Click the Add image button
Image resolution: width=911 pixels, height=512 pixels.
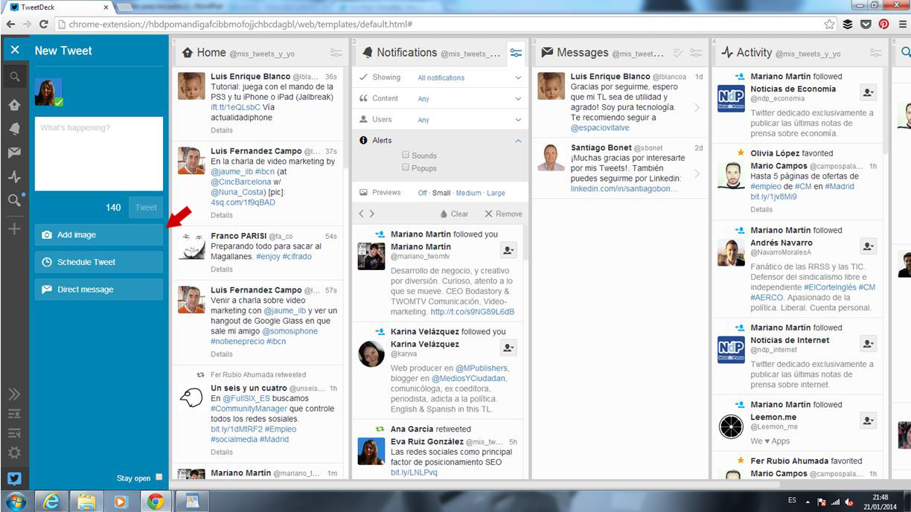click(x=98, y=234)
